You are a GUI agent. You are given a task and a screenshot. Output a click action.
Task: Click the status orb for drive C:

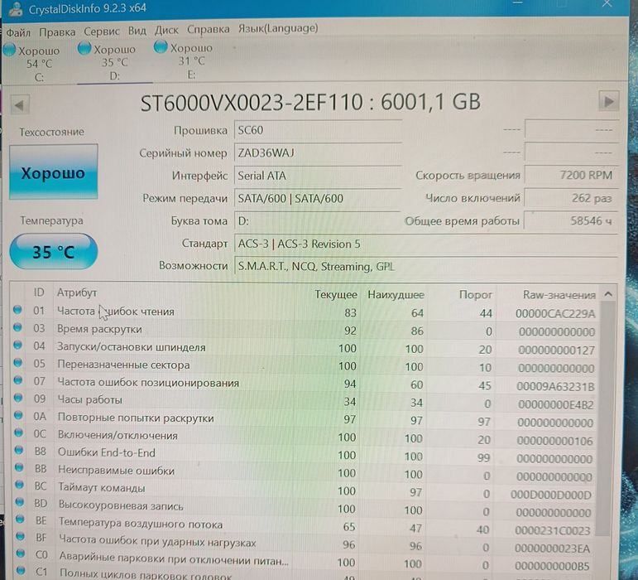pyautogui.click(x=9, y=51)
